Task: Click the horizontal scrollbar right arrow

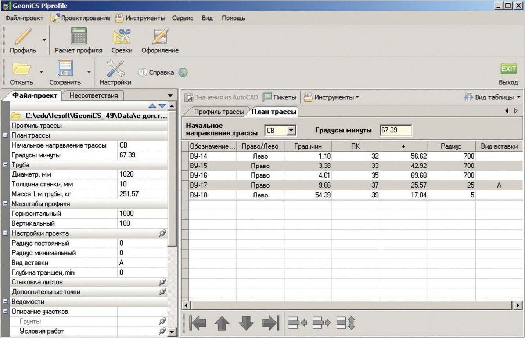Action: pos(518,305)
